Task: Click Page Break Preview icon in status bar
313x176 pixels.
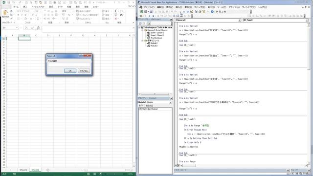Action: pos(101,174)
